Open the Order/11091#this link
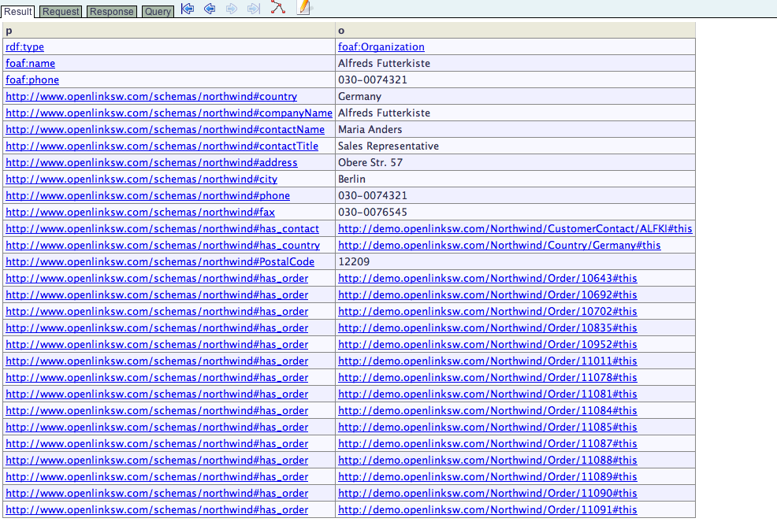 tap(487, 510)
